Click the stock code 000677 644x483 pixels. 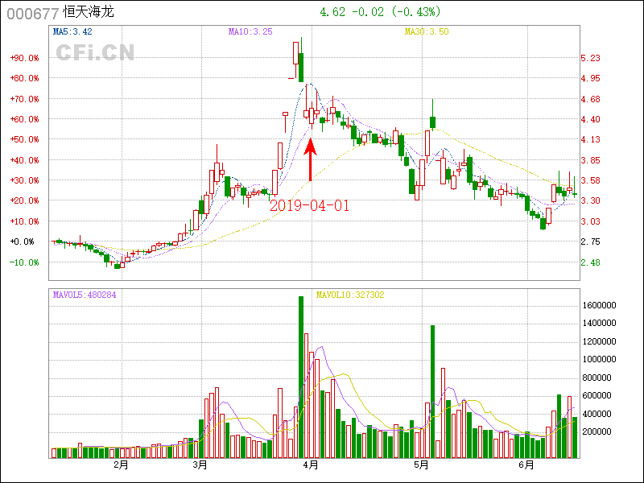pyautogui.click(x=33, y=13)
